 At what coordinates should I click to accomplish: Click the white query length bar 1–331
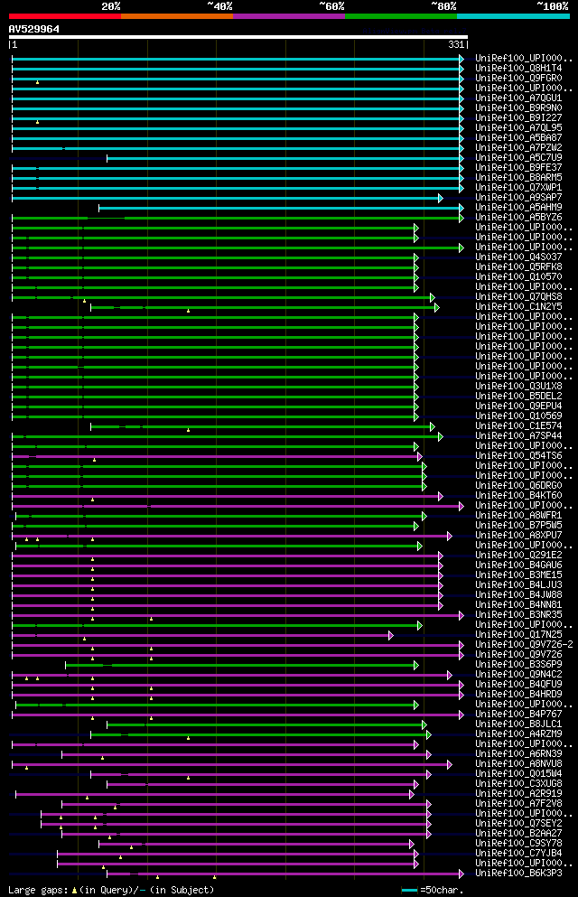[238, 37]
